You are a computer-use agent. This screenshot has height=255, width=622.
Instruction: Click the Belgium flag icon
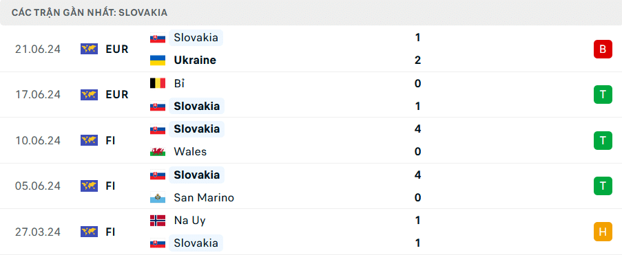158,83
